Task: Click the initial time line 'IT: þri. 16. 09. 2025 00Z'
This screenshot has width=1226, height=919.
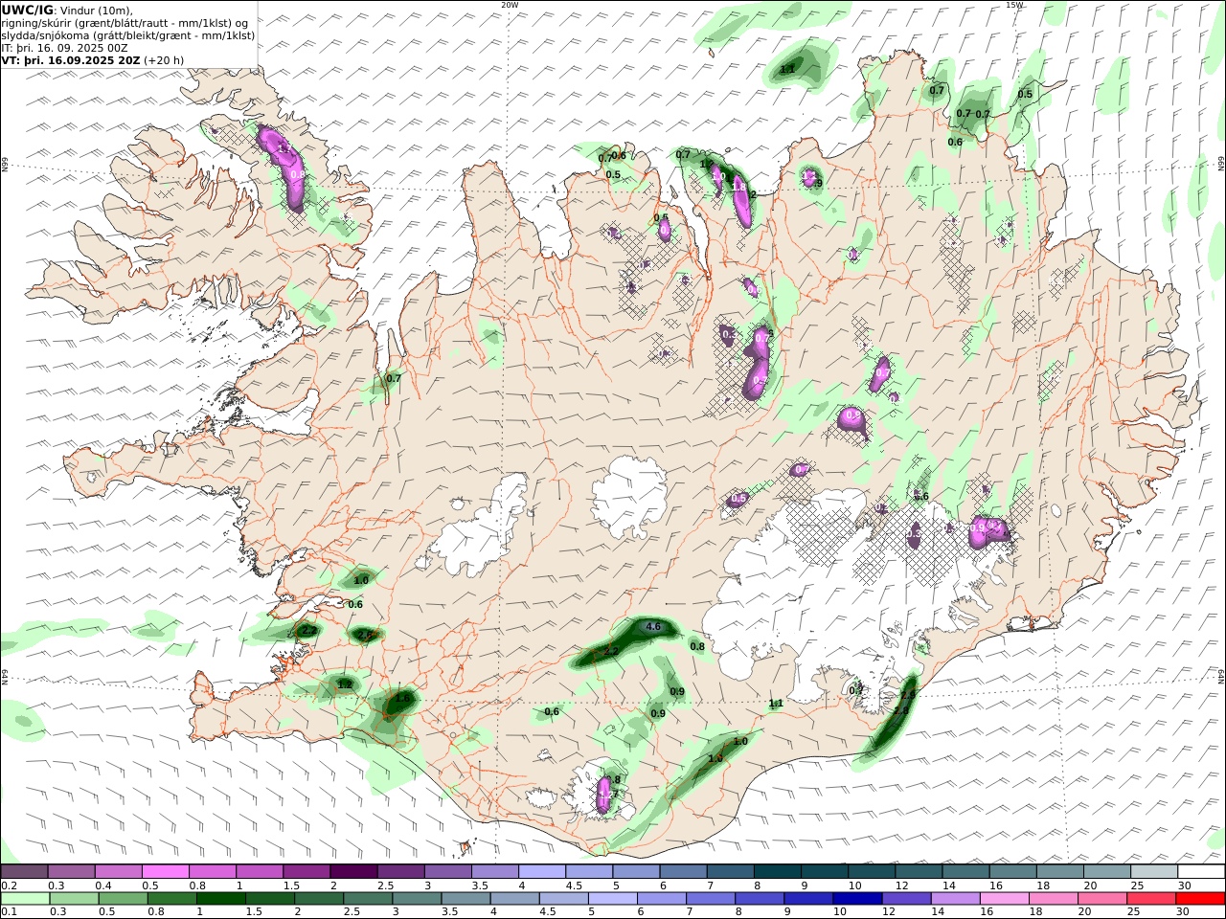Action: (65, 48)
